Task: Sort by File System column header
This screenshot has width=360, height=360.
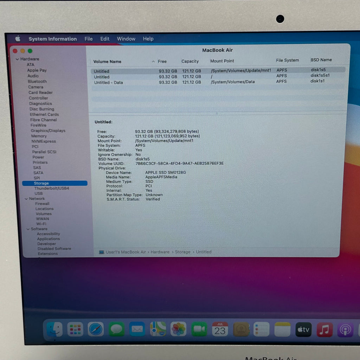Action: [288, 60]
